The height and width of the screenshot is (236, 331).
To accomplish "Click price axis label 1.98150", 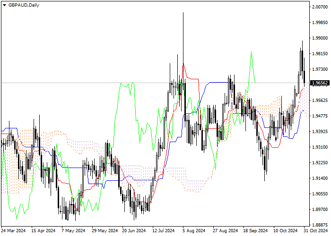I will (x=320, y=54).
